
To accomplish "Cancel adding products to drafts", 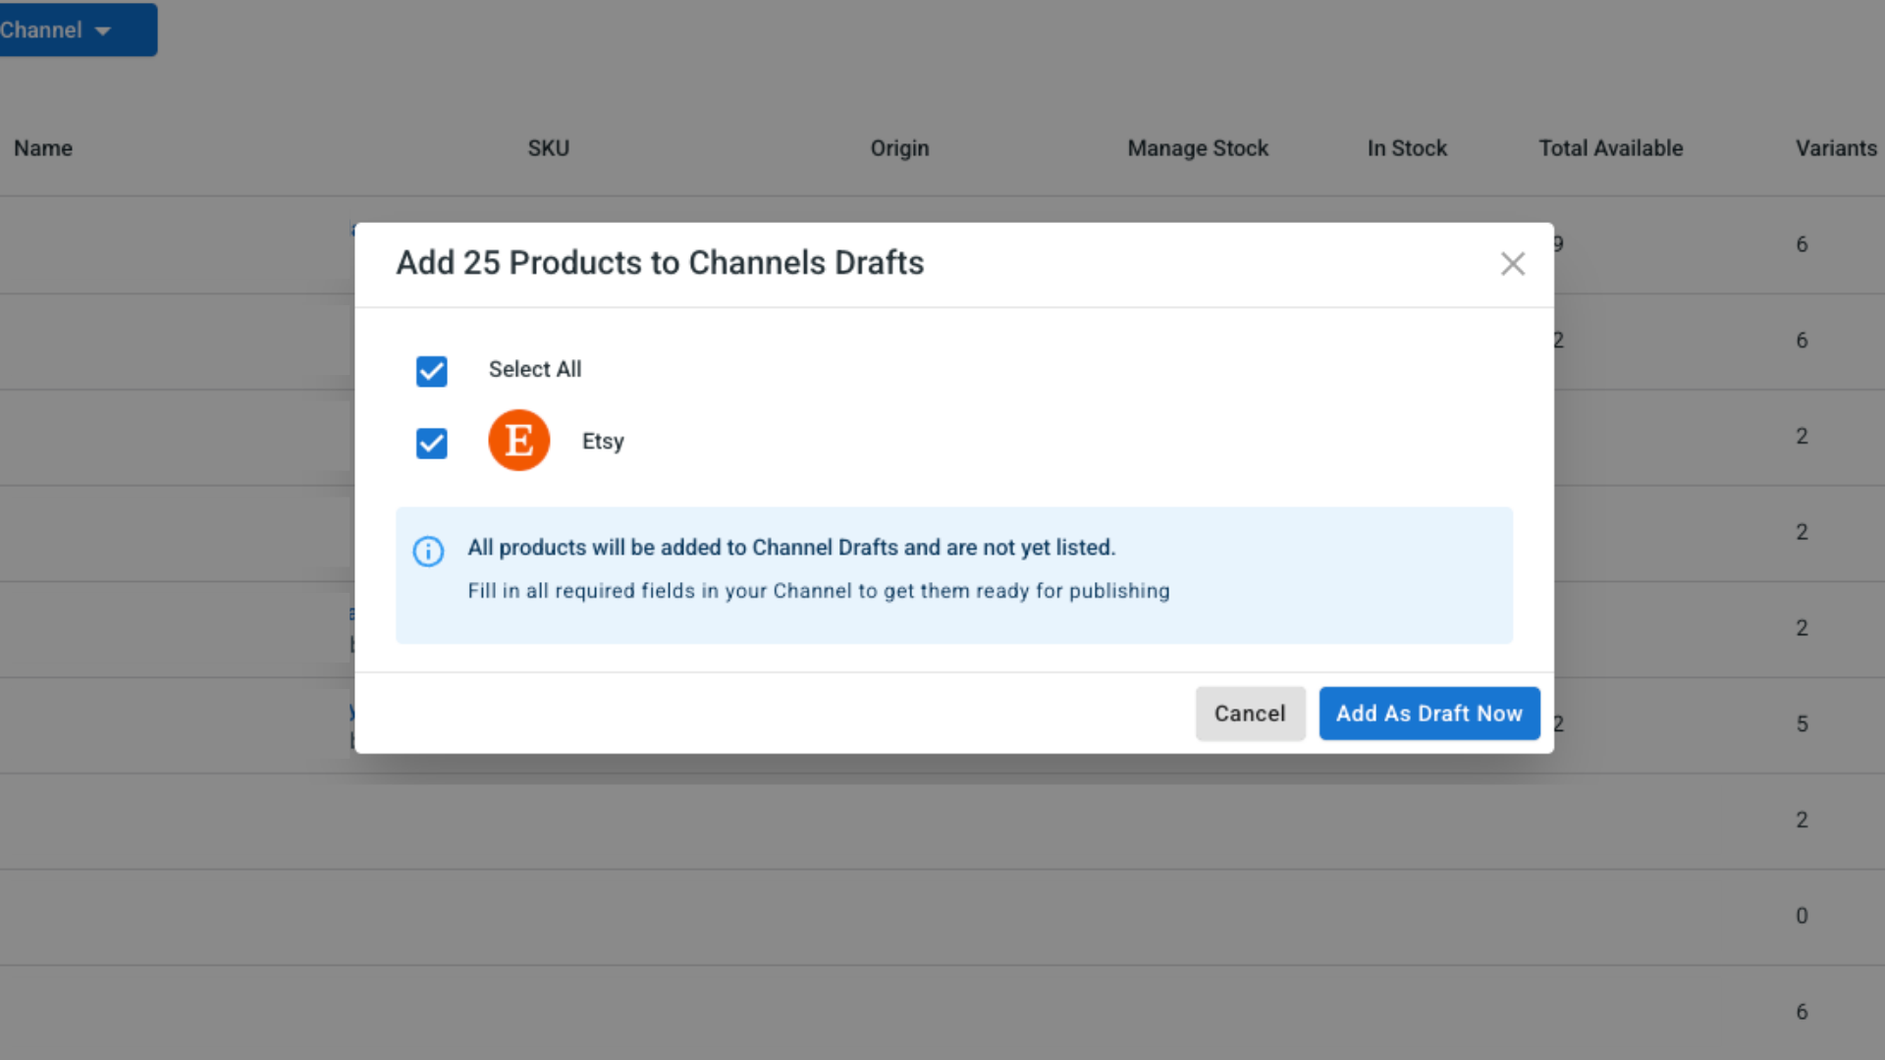I will click(x=1250, y=714).
